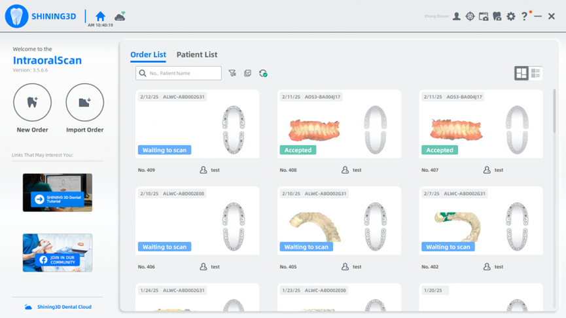566x318 pixels.
Task: Select the 'No. 407' text
Action: tap(430, 170)
